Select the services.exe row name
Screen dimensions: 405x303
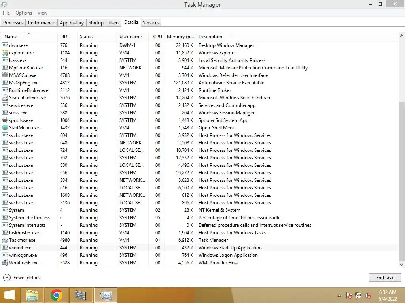pos(21,105)
